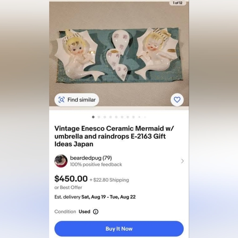Screen dimensions: 238x238
Task: Select the fifth image pagination dot
Action: tap(116, 117)
